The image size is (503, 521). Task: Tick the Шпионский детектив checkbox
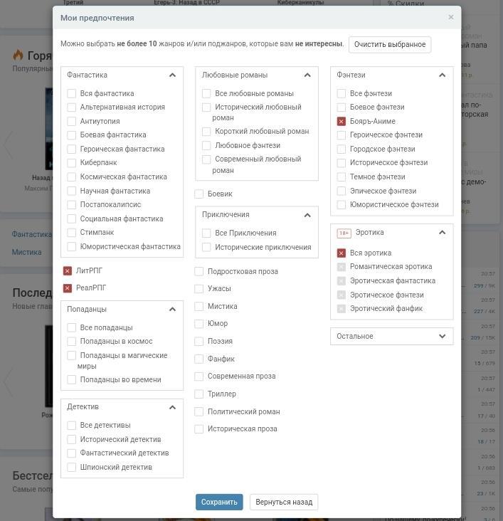point(72,468)
